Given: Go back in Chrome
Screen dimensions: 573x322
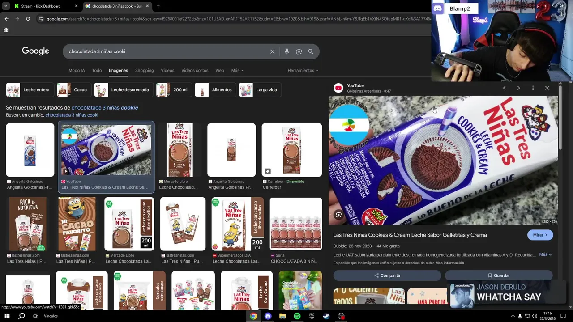Looking at the screenshot, I should (x=6, y=19).
